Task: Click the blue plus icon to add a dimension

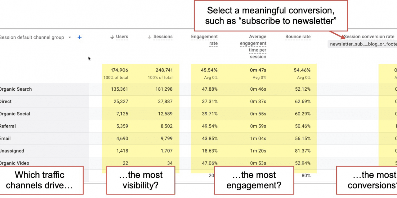Action: pos(79,37)
